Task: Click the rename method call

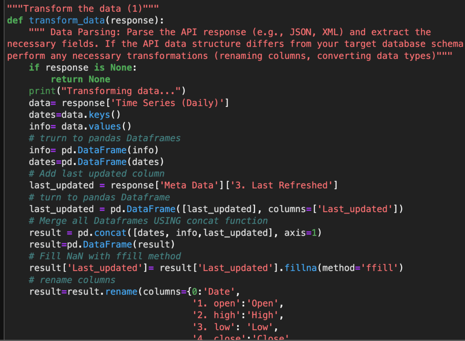Action: click(x=121, y=292)
